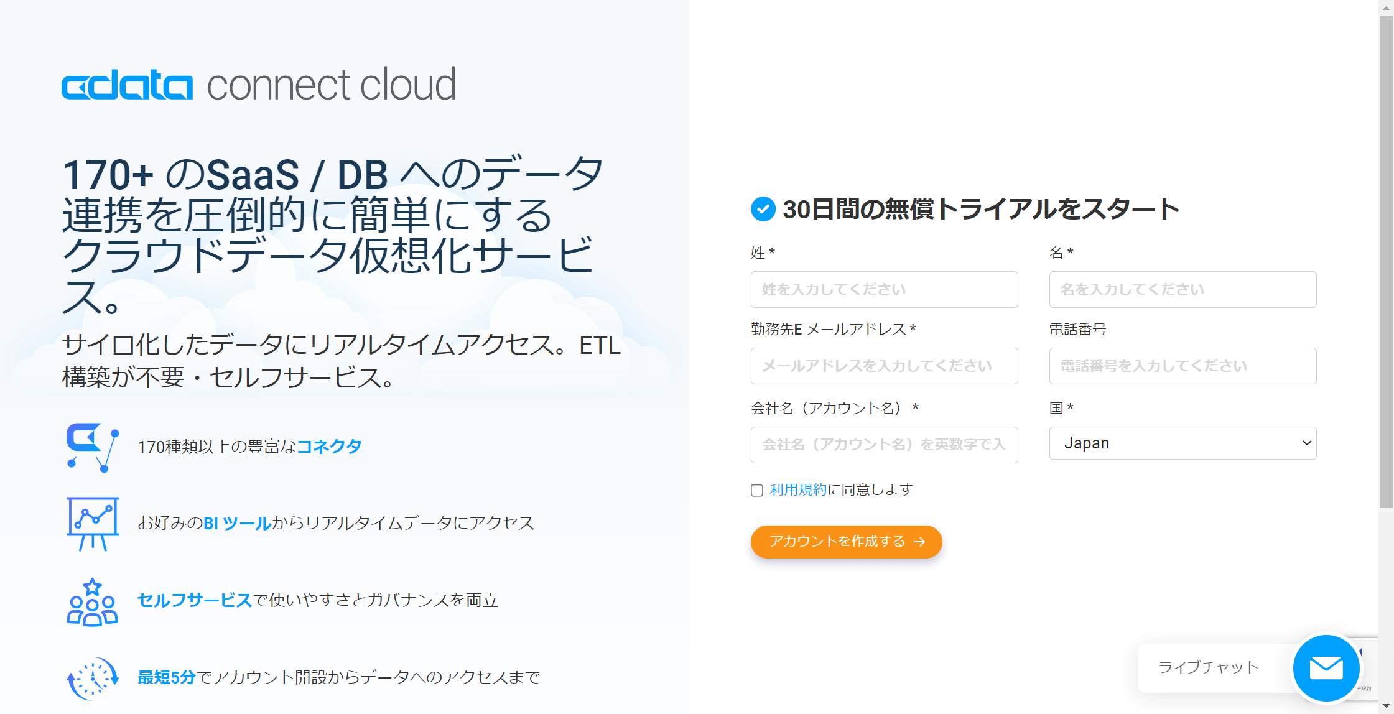The height and width of the screenshot is (714, 1394).
Task: Click the page vertical scrollbar thumb
Action: tap(1386, 261)
